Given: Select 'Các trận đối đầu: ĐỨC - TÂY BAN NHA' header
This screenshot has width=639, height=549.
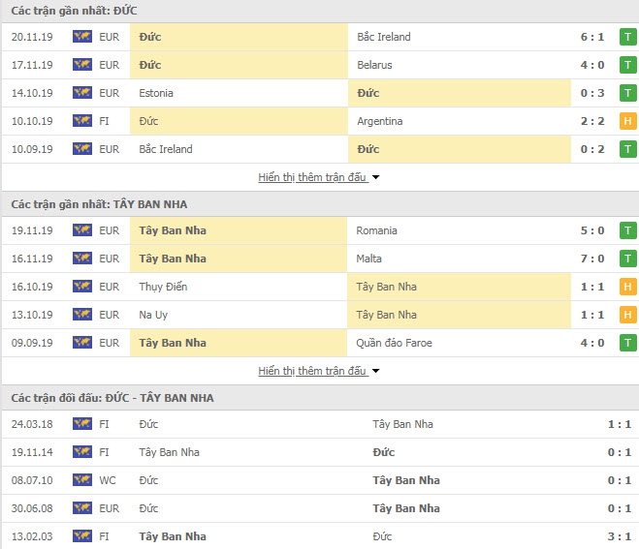Looking at the screenshot, I should pos(112,398).
